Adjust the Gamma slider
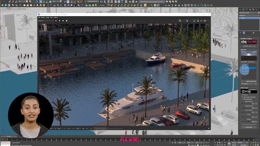 click(x=247, y=122)
